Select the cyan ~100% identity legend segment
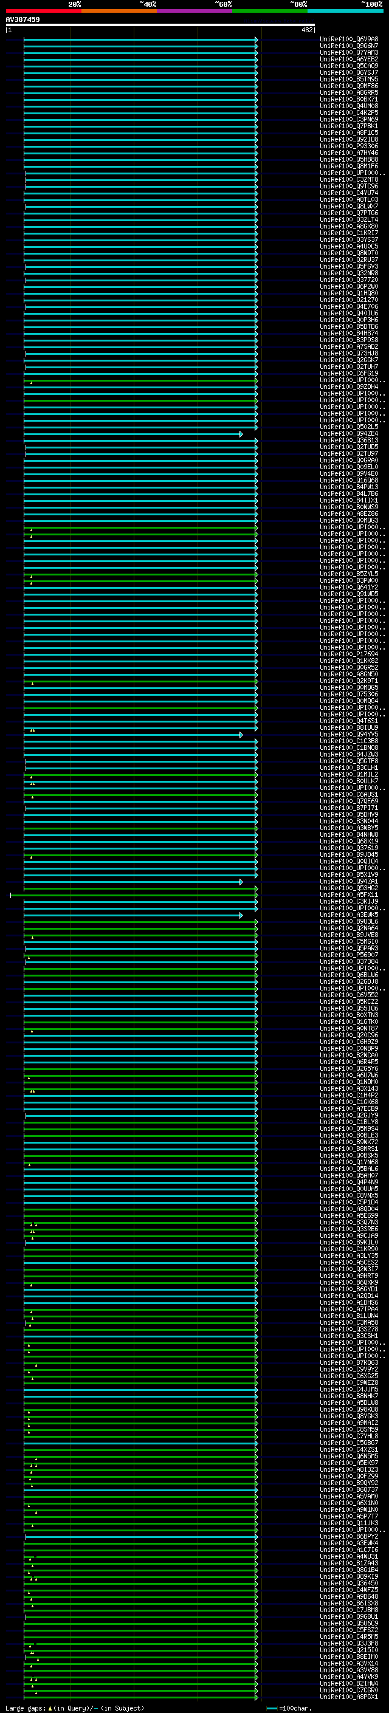This screenshot has height=1713, width=389. click(x=345, y=11)
